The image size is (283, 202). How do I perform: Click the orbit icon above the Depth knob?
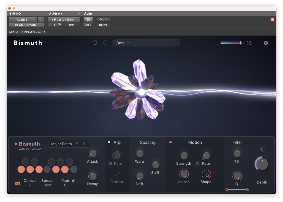[x=262, y=149]
